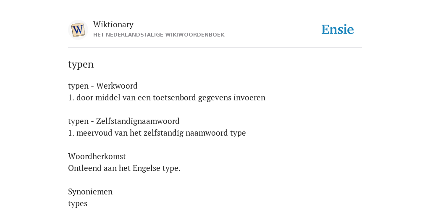Click the number 1 before door middel
Screen dimensions: 430x215
71,97
